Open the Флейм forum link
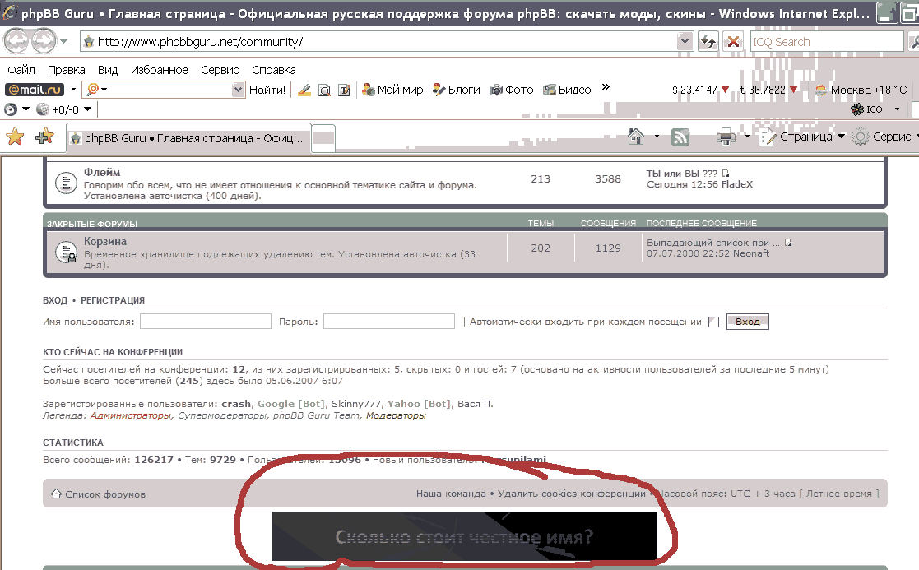 [102, 172]
